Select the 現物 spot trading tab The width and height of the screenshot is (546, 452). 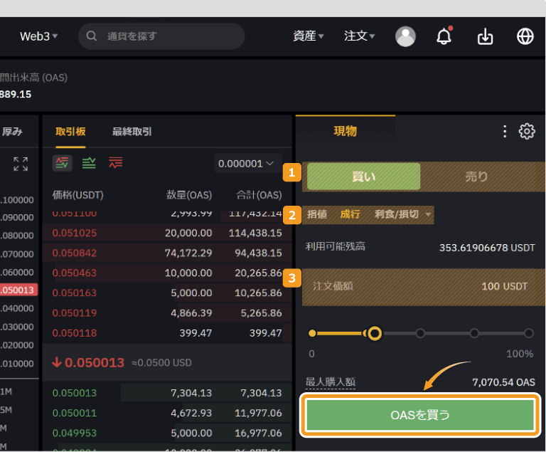click(345, 131)
